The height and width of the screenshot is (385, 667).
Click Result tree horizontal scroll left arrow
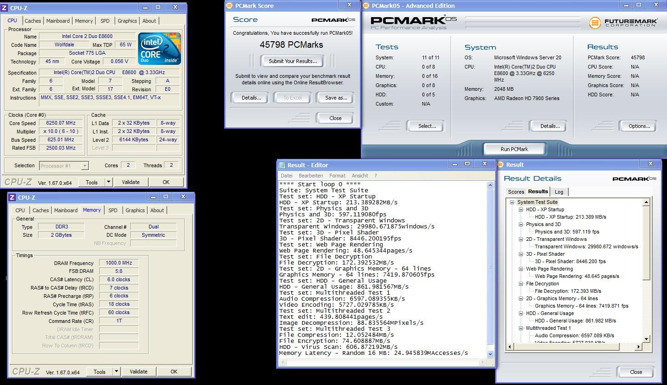pos(510,347)
